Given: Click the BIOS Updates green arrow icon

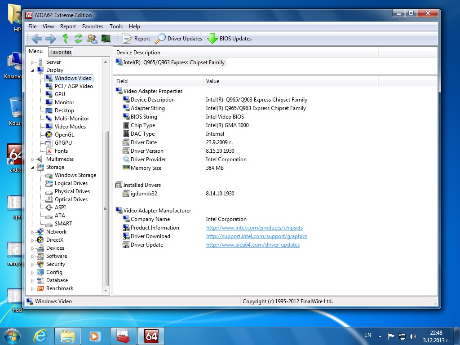Looking at the screenshot, I should point(212,39).
